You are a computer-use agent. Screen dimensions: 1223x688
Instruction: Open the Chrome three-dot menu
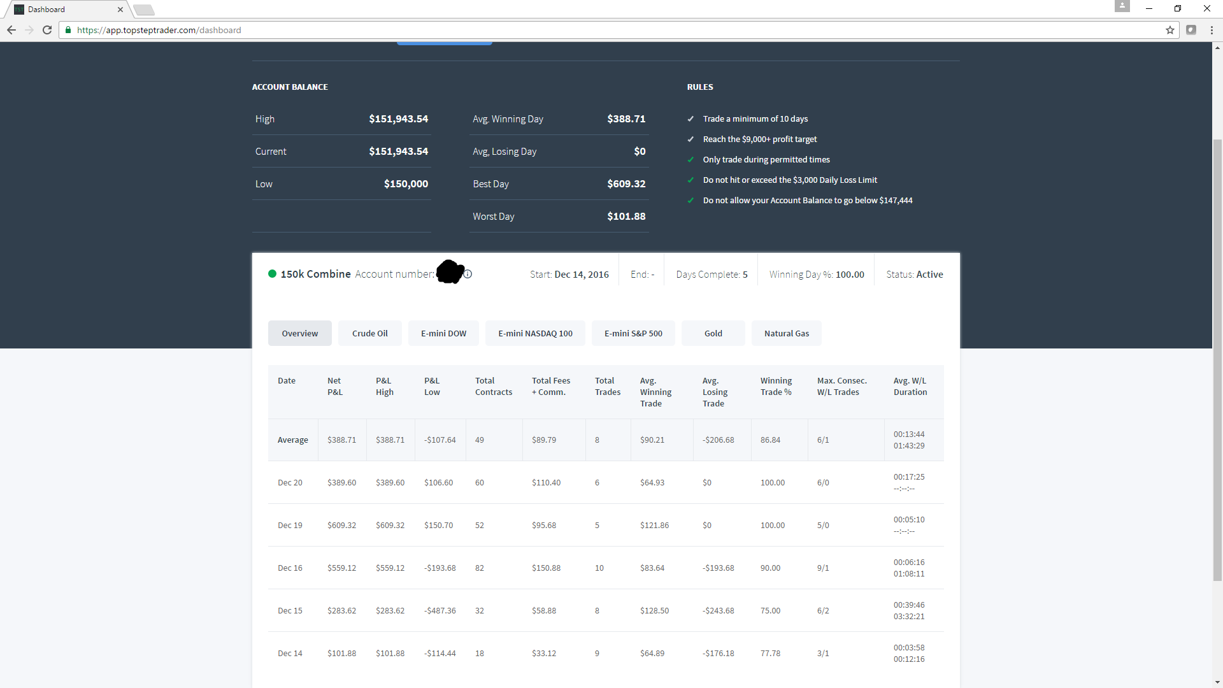(x=1212, y=30)
